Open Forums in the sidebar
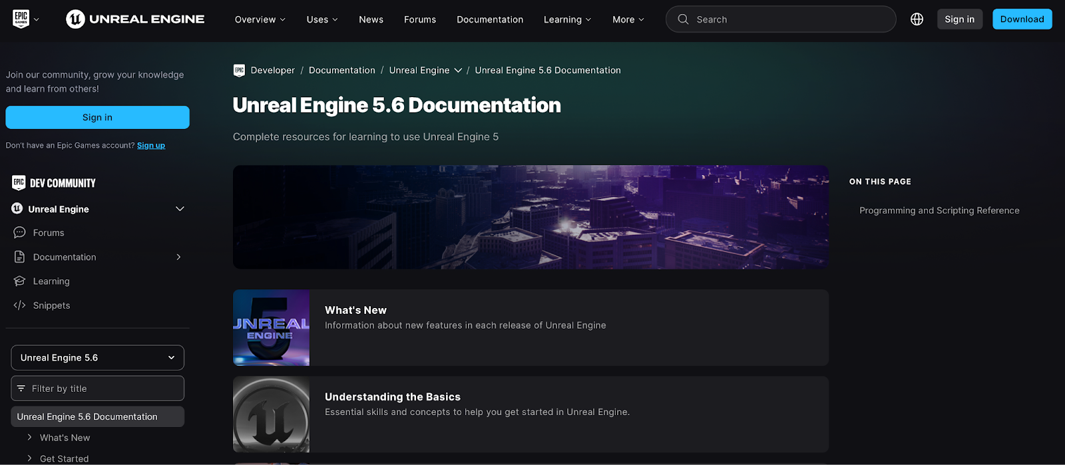Viewport: 1065px width, 465px height. [49, 233]
